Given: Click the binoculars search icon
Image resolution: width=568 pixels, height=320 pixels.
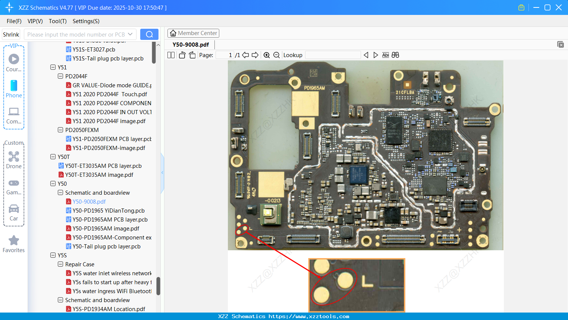Looking at the screenshot, I should [x=395, y=55].
